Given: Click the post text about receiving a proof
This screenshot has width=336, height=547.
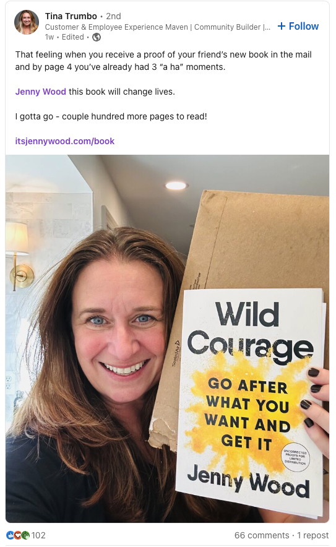Looking at the screenshot, I should click(x=163, y=61).
